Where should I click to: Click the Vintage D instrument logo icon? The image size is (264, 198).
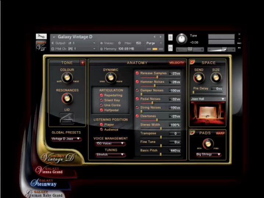[x=41, y=46]
